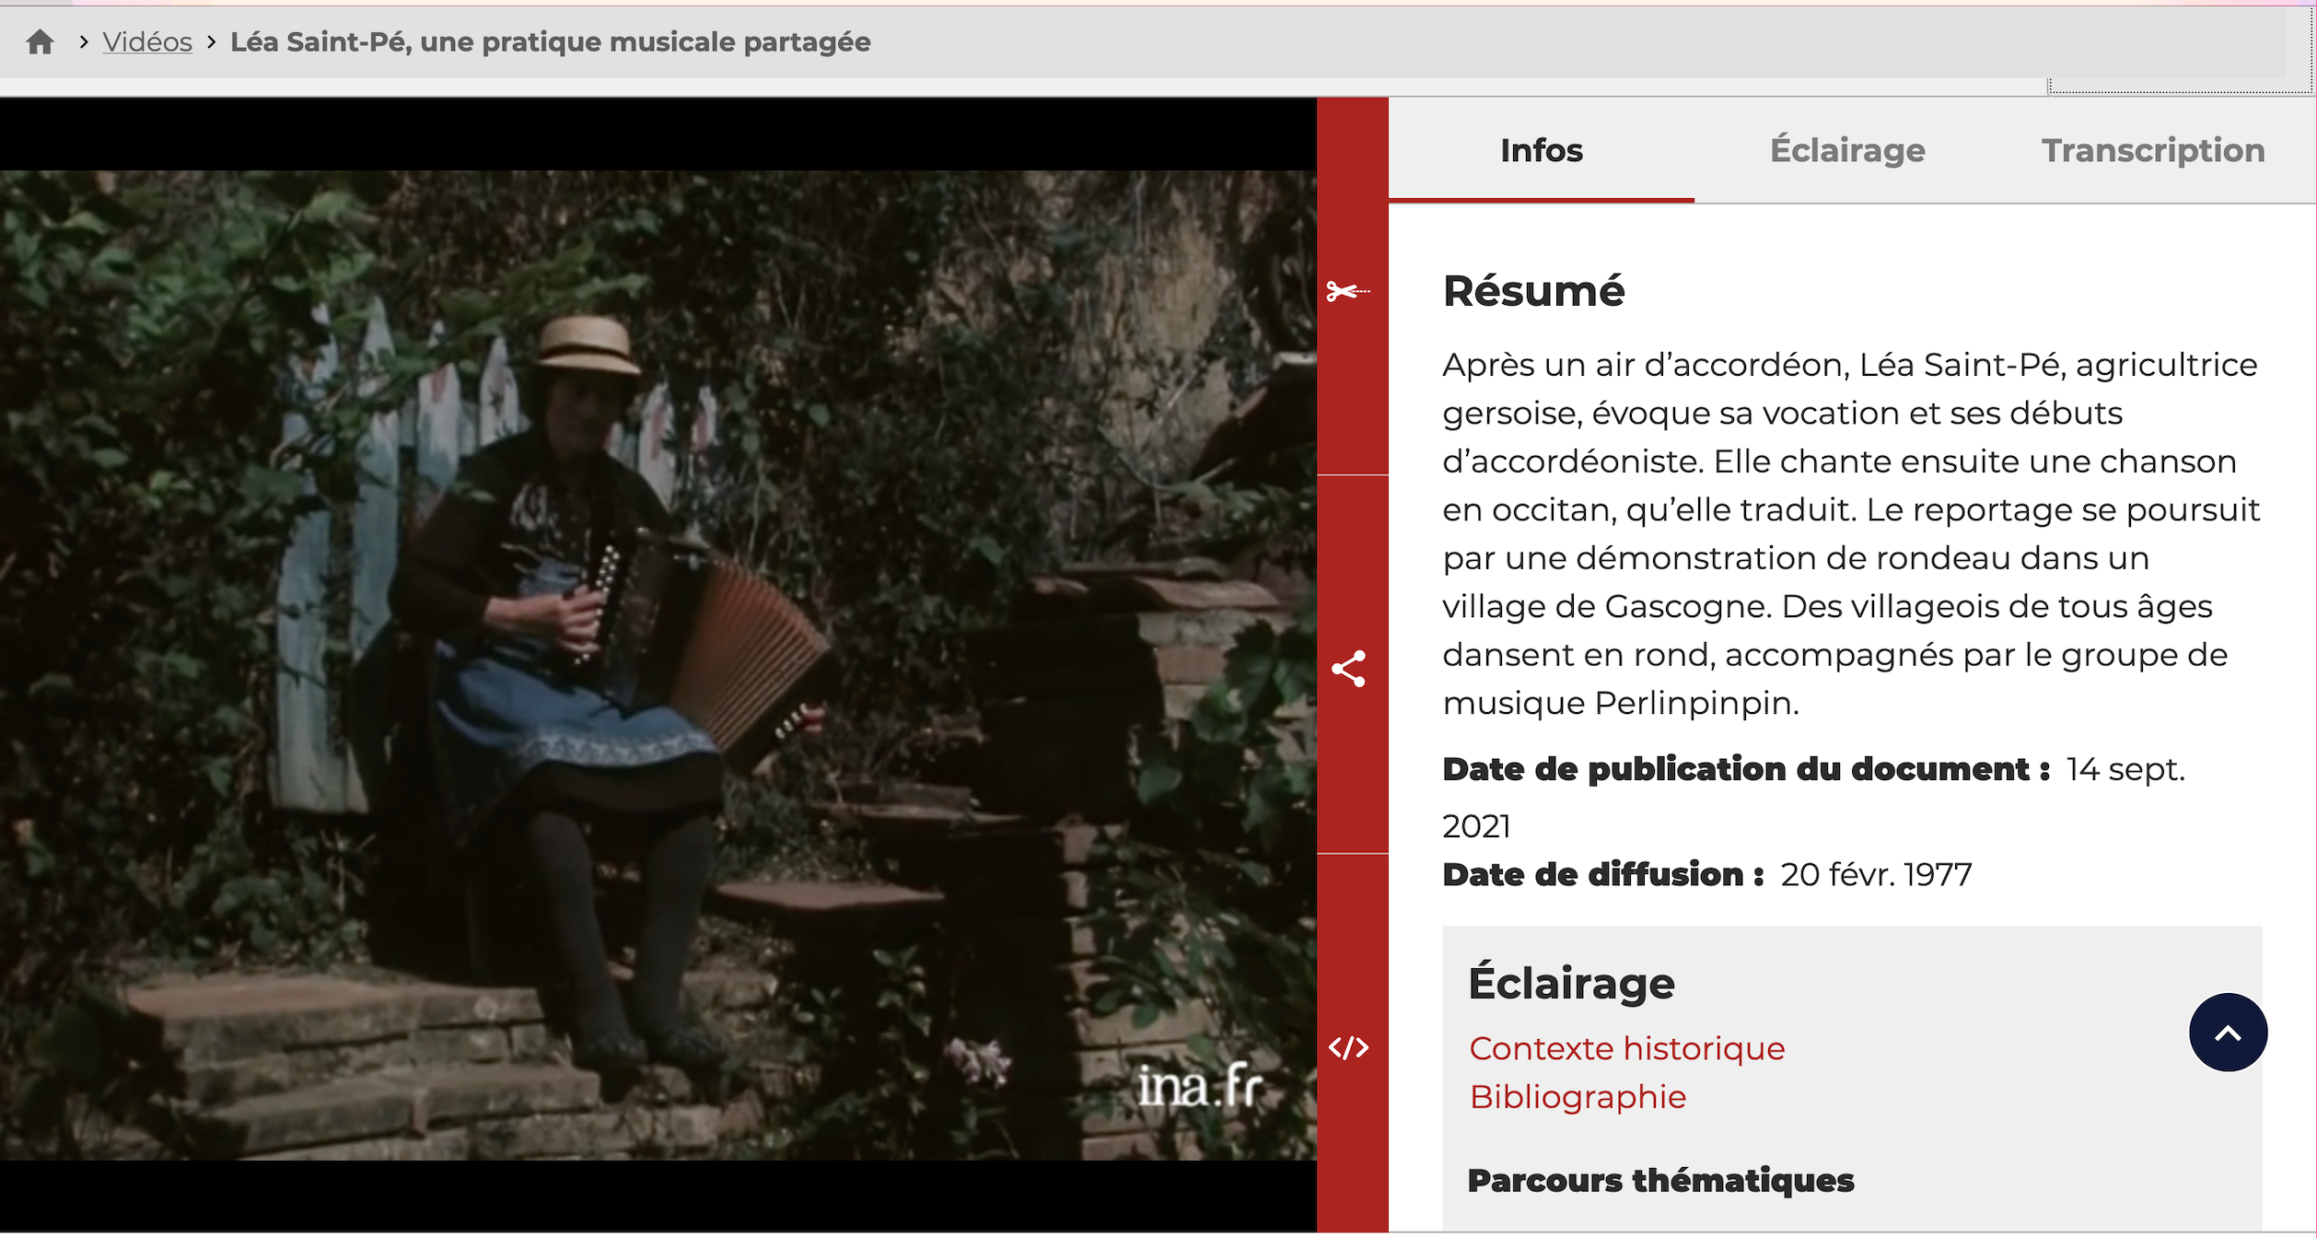The image size is (2317, 1238).
Task: Open the share icon
Action: pyautogui.click(x=1350, y=670)
